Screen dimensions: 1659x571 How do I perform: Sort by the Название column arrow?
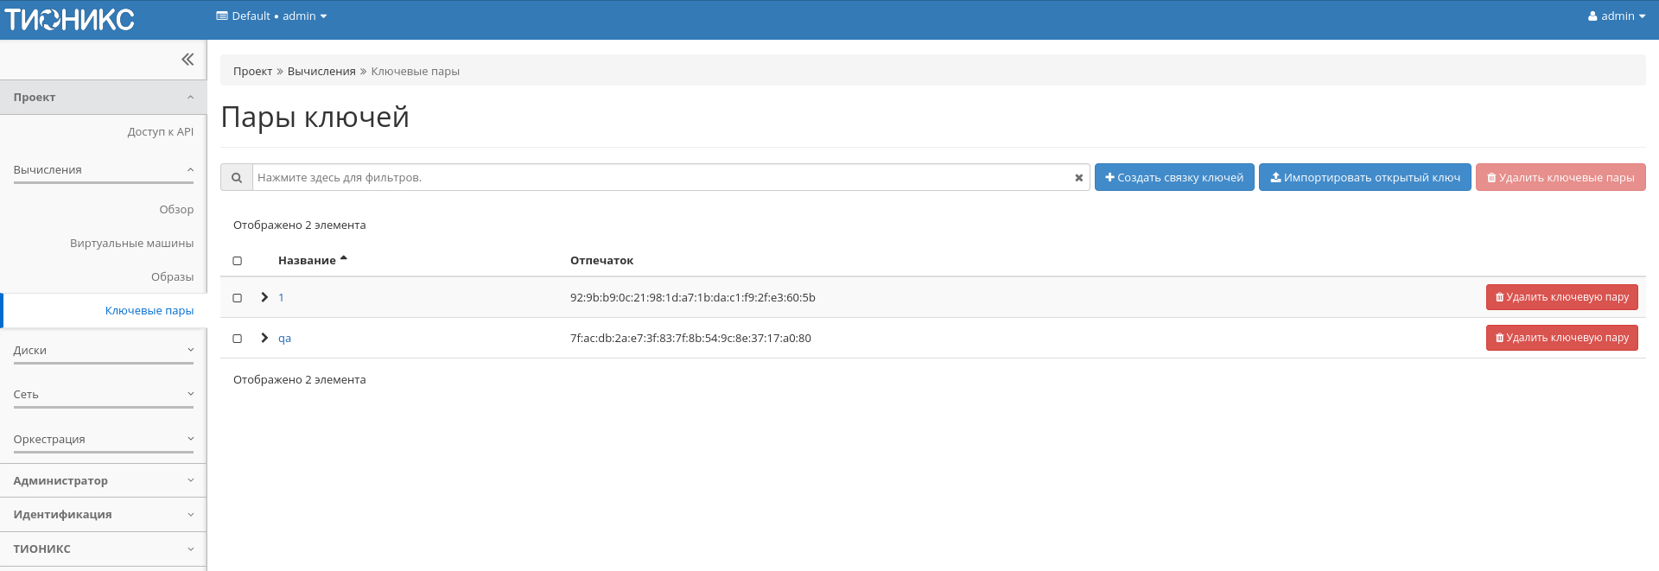(x=343, y=259)
